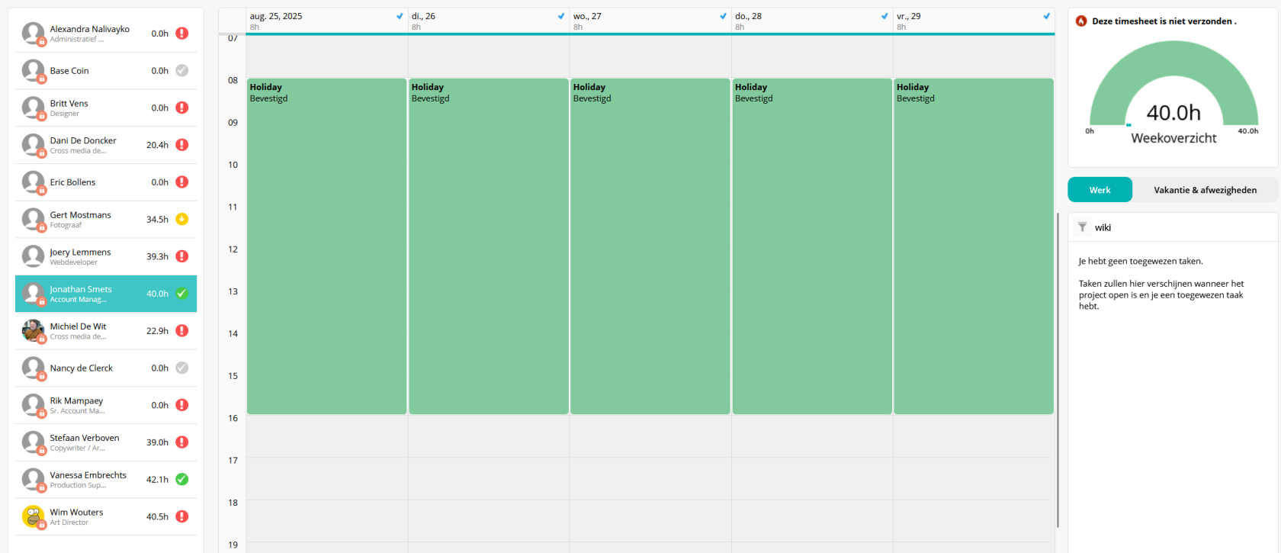Select employee Joery Lemmens in the list
Screen dimensions: 1281x553
106,256
